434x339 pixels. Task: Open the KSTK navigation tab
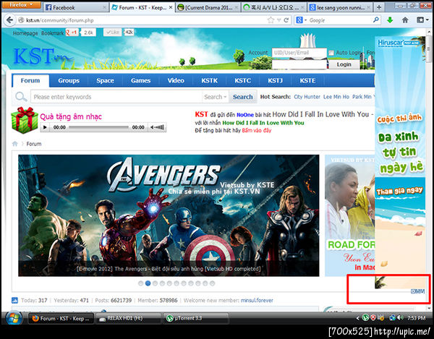click(x=210, y=80)
